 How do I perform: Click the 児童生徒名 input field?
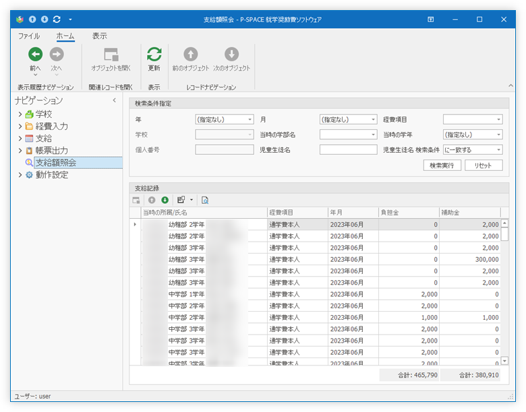click(x=348, y=149)
